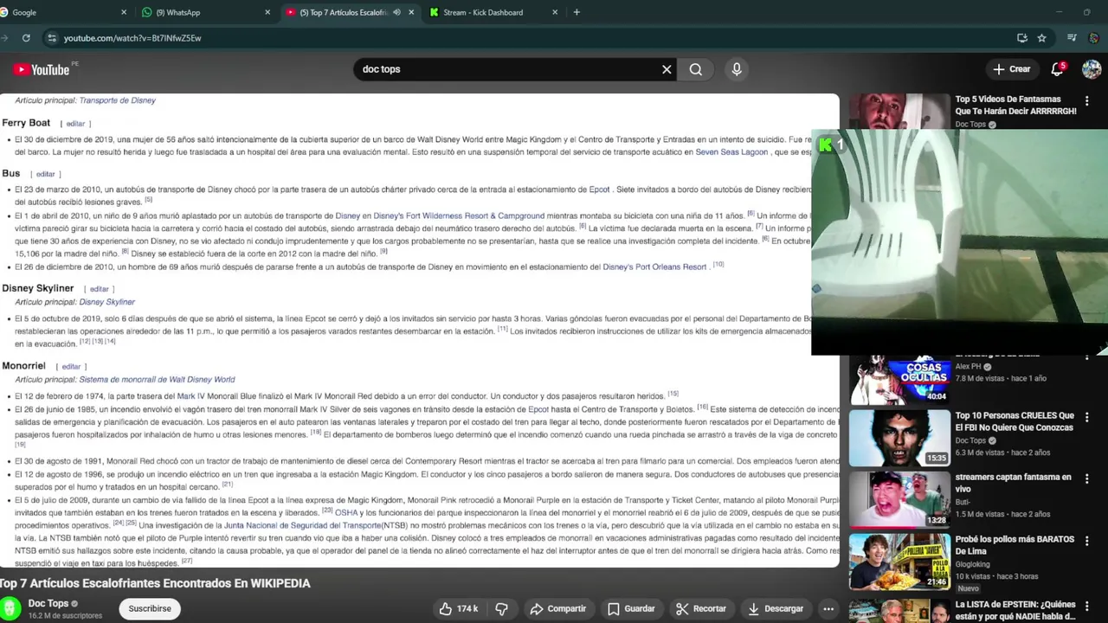Screen dimensions: 1108x623
Task: Open YouTube account avatar menu
Action: point(1092,69)
